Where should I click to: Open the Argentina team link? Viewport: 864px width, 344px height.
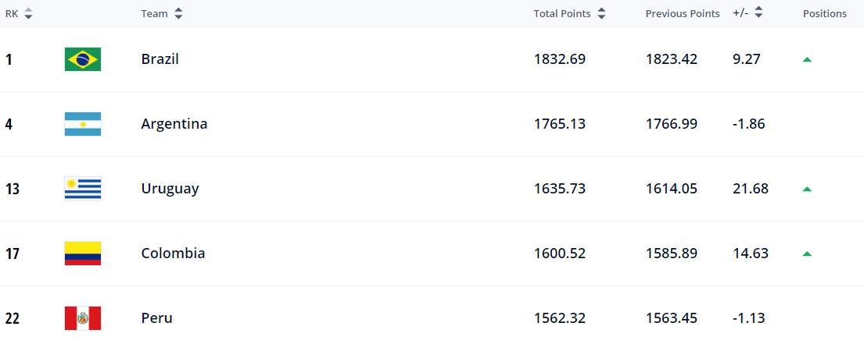[174, 124]
